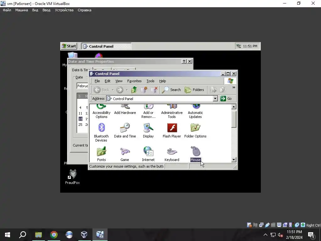Open the Back button history dropdown arrow
321x241 pixels.
(x=113, y=90)
